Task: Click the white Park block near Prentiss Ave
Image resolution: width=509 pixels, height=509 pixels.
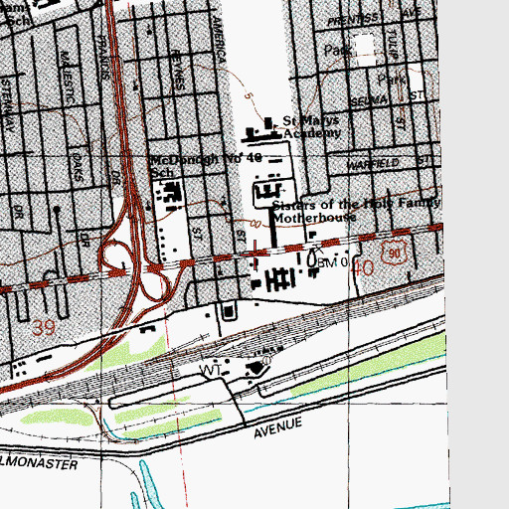Action: (x=365, y=49)
